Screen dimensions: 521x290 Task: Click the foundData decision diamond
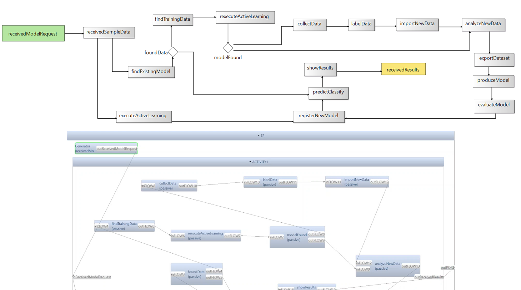click(x=173, y=52)
